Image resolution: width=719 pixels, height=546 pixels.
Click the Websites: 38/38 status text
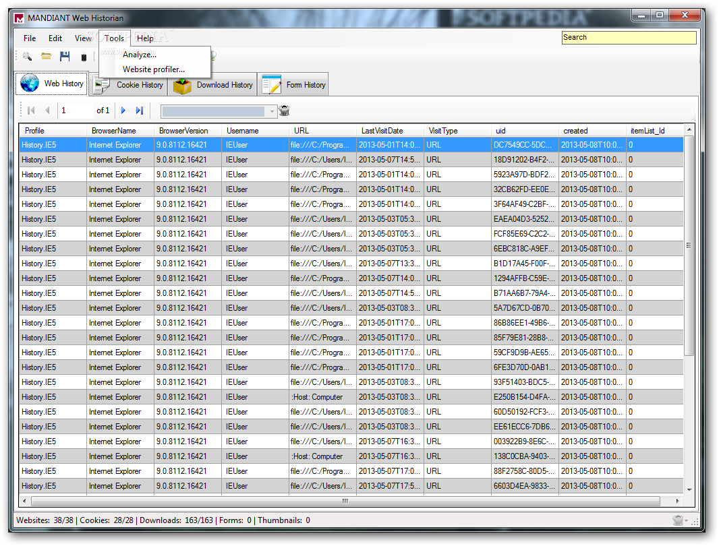coord(45,520)
